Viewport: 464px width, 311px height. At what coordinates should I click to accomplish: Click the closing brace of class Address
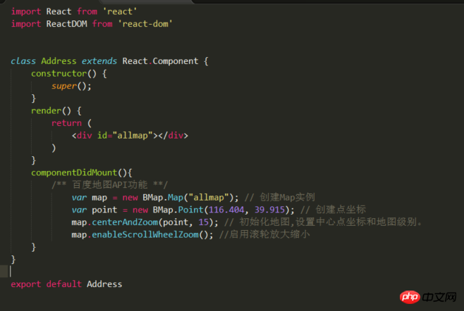13,260
